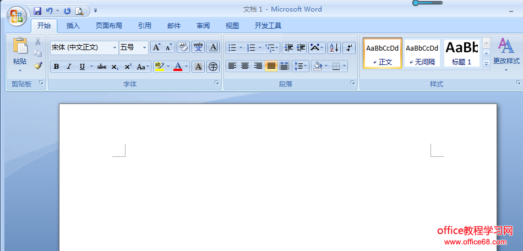Toggle underline formatting
Viewport: 523px width, 251px height.
tap(81, 67)
